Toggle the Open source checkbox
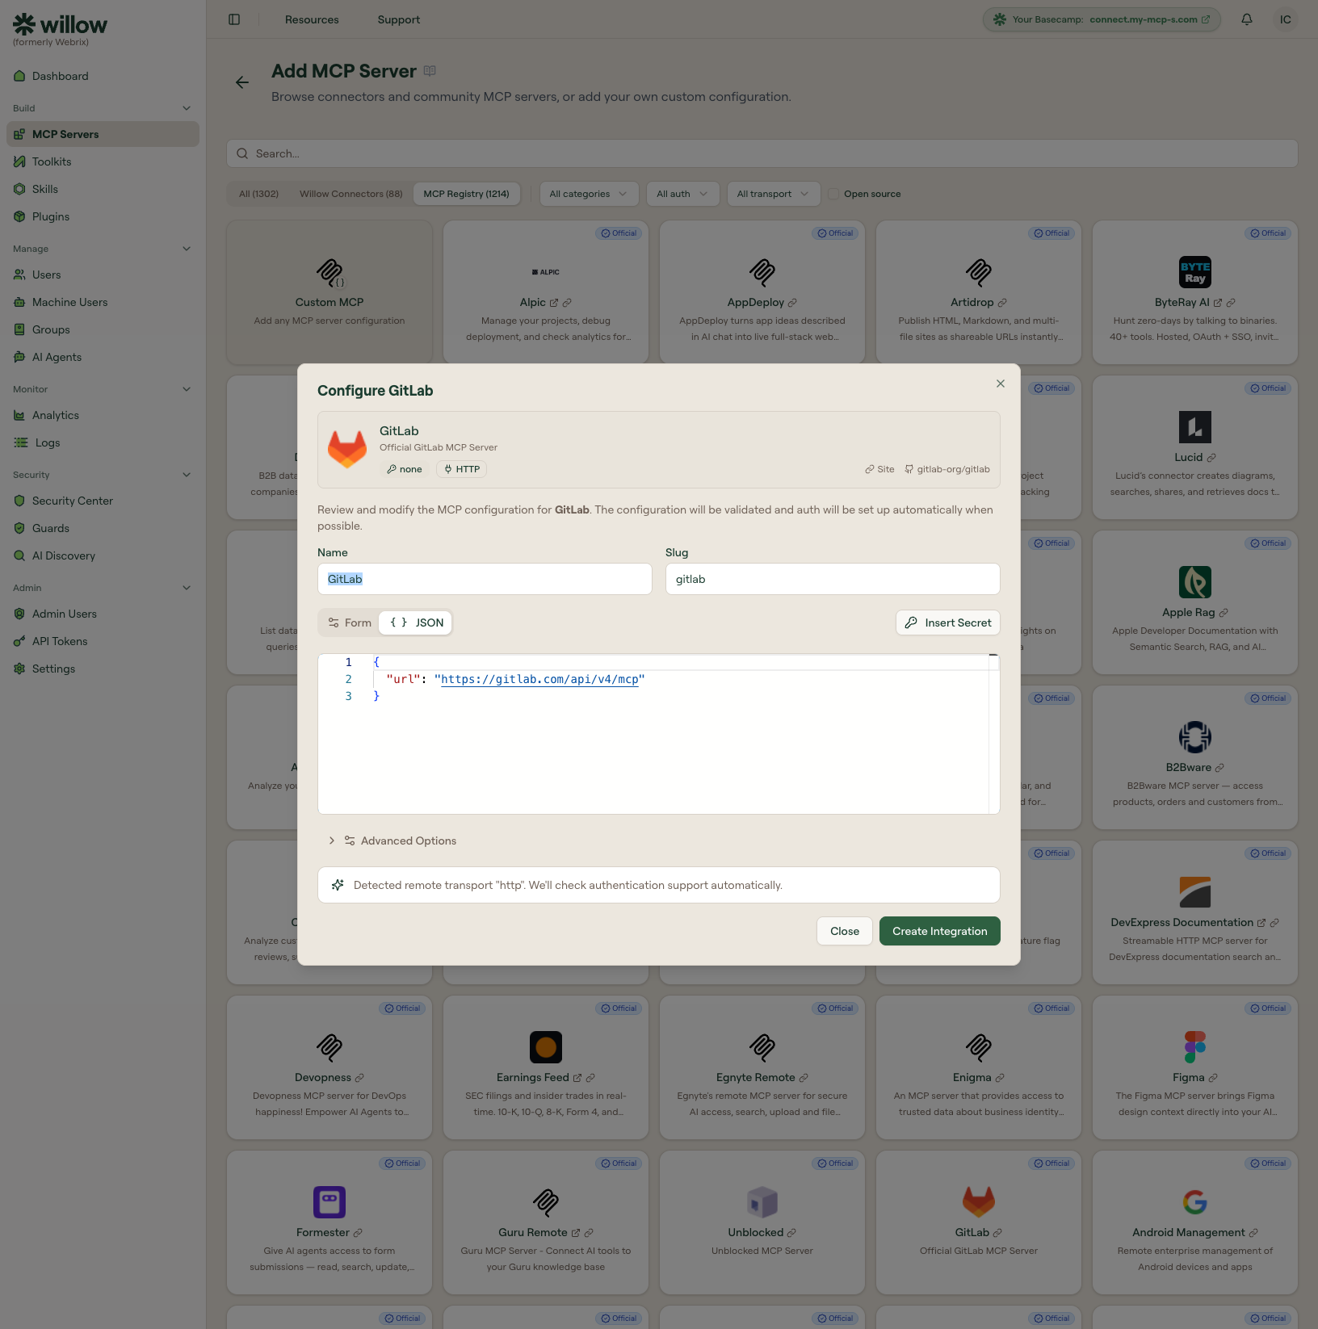This screenshot has height=1329, width=1318. (x=833, y=194)
